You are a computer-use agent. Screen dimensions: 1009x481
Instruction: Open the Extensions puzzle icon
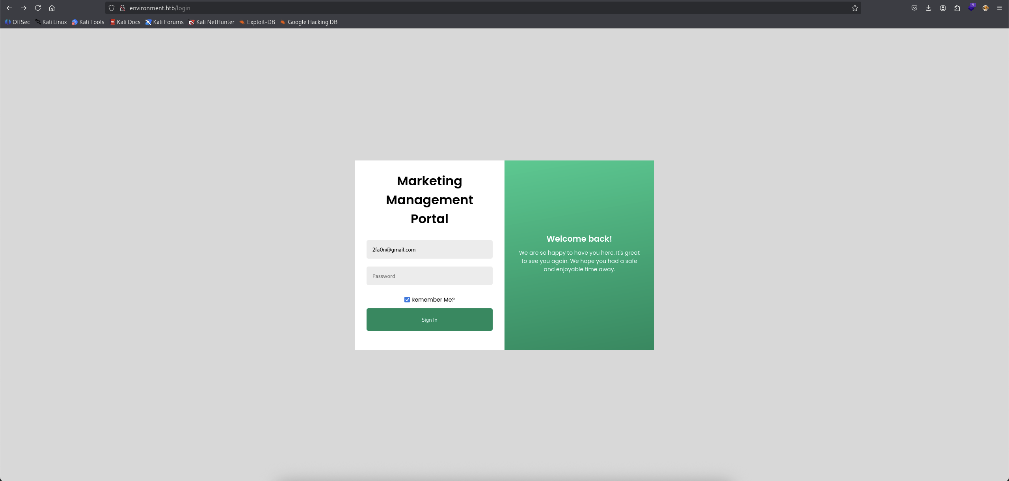pos(957,8)
